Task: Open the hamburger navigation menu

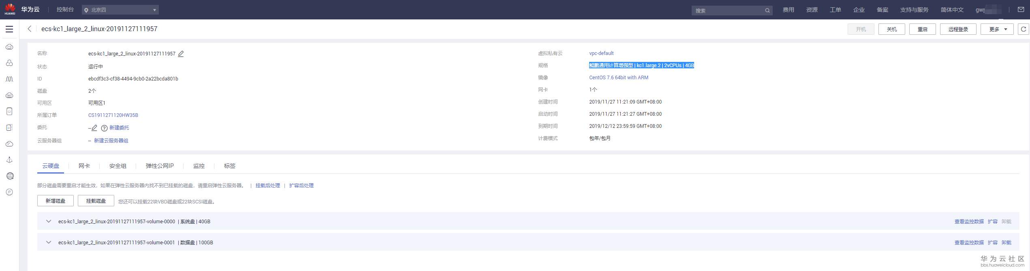Action: point(9,29)
